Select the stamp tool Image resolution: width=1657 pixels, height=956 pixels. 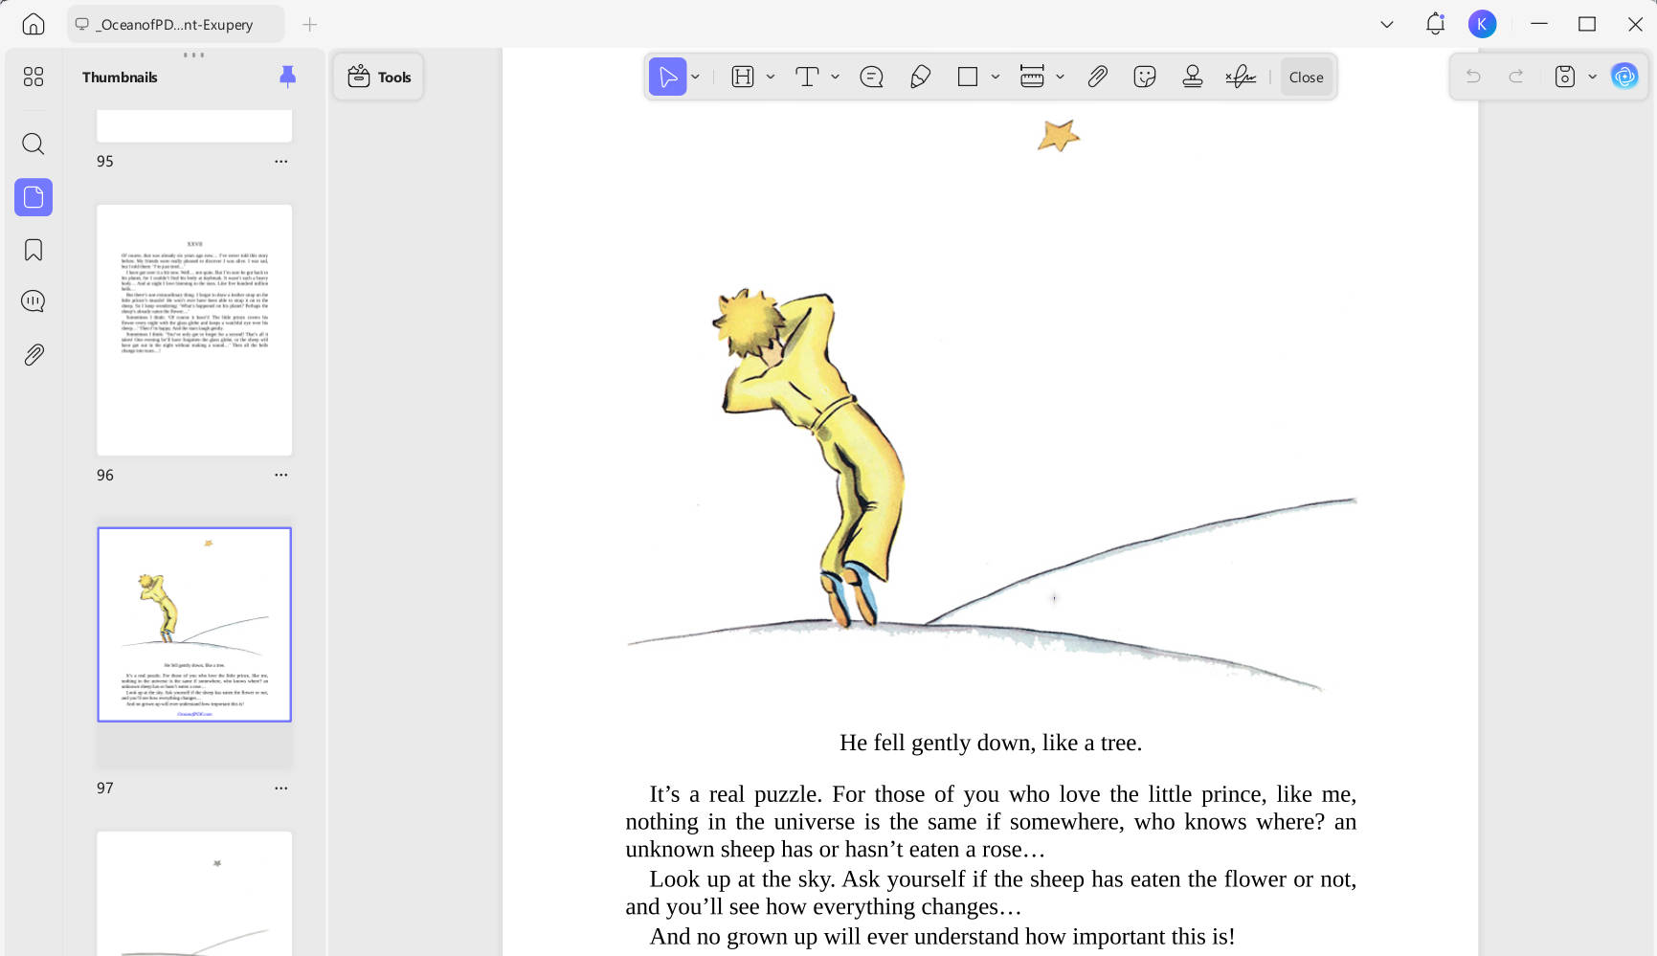point(1193,77)
